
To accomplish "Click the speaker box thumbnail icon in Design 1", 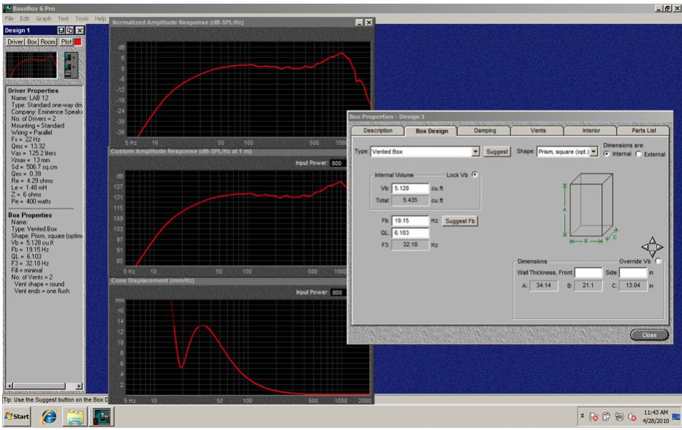I will (x=71, y=65).
